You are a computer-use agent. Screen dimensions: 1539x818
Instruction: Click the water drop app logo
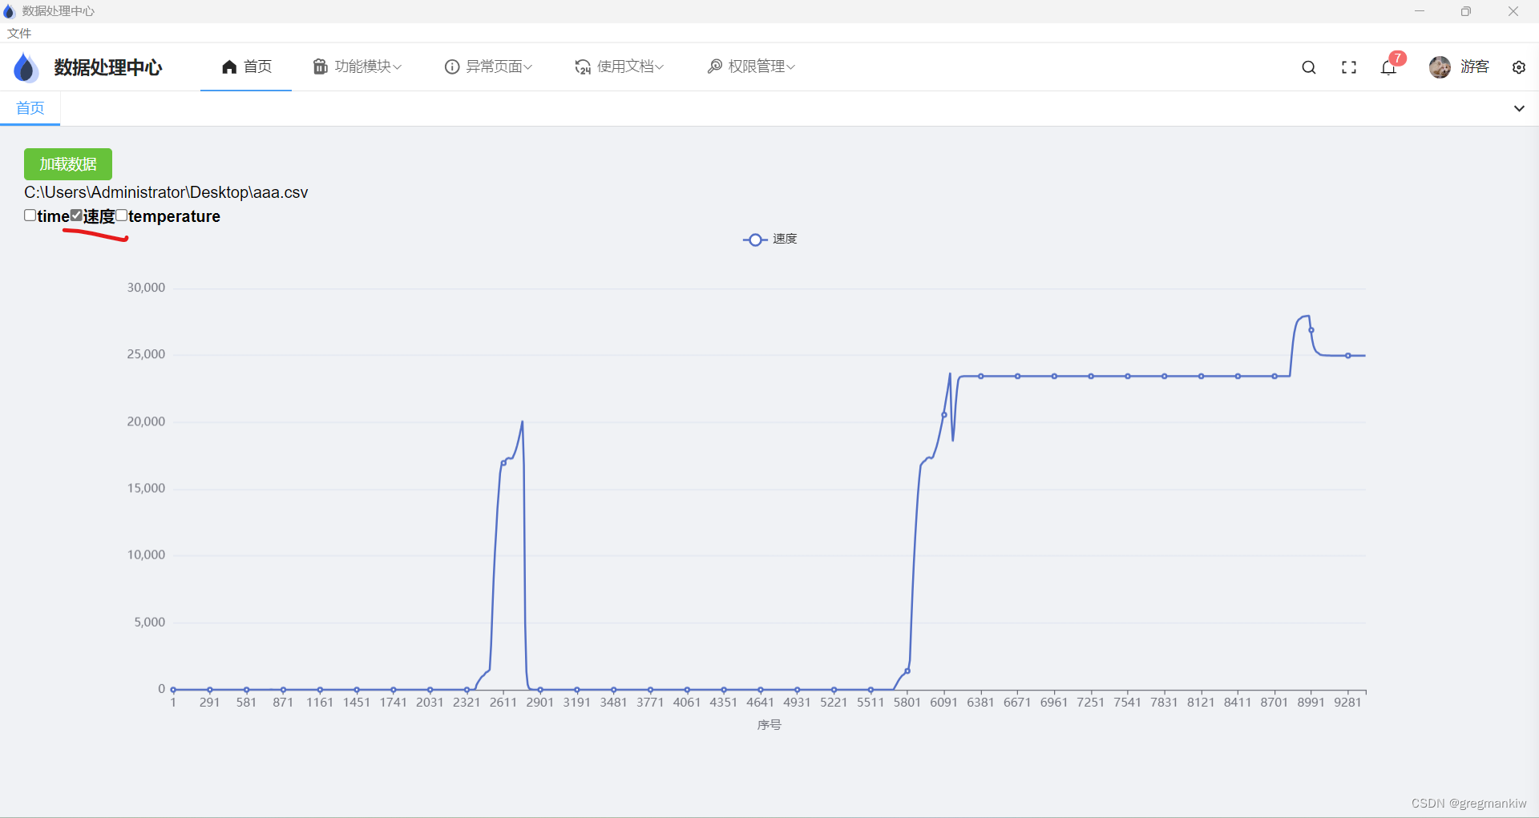(26, 67)
